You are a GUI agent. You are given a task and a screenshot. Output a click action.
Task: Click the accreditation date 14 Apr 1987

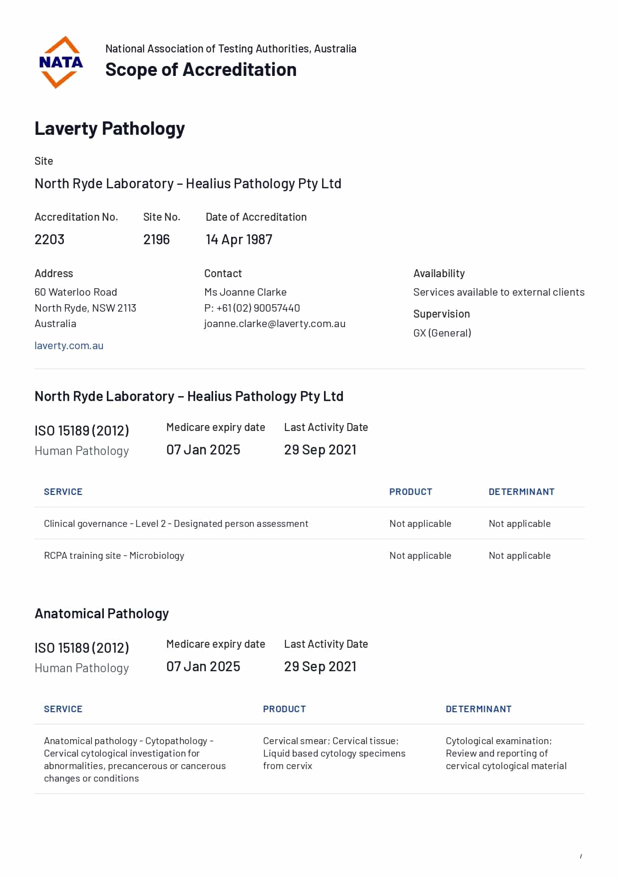point(239,239)
